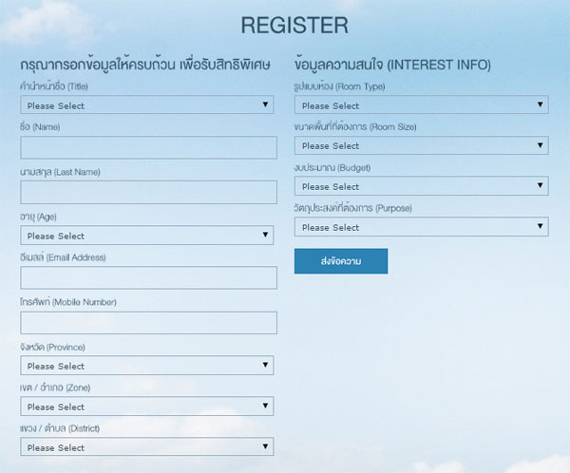Image resolution: width=570 pixels, height=473 pixels.
Task: Click the อีเมลล์ (Email Address) label text
Action: (x=63, y=257)
